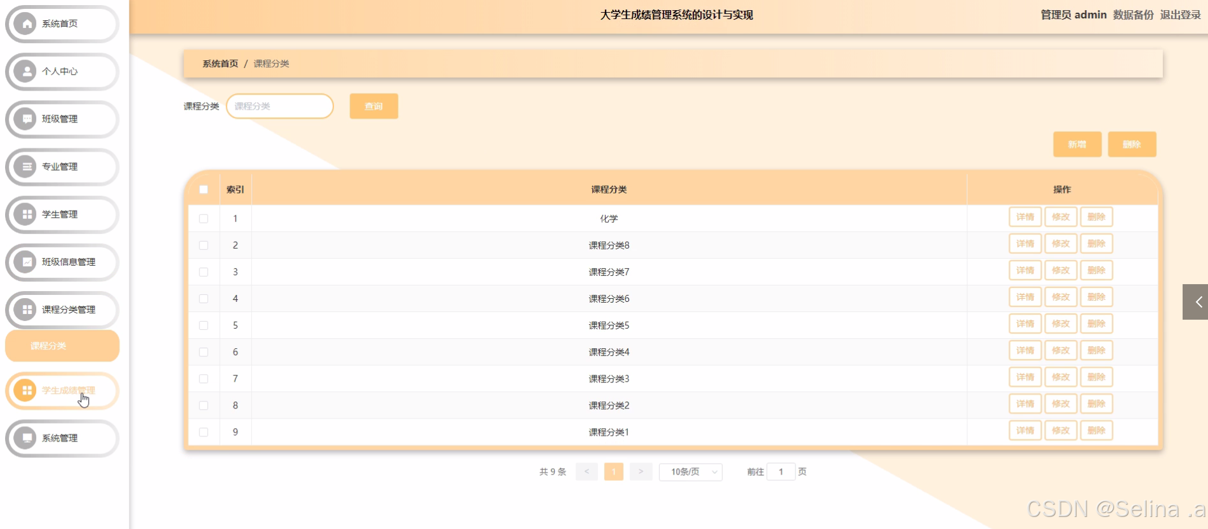Expand 班级管理 sidebar menu
Image resolution: width=1208 pixels, height=529 pixels.
62,119
